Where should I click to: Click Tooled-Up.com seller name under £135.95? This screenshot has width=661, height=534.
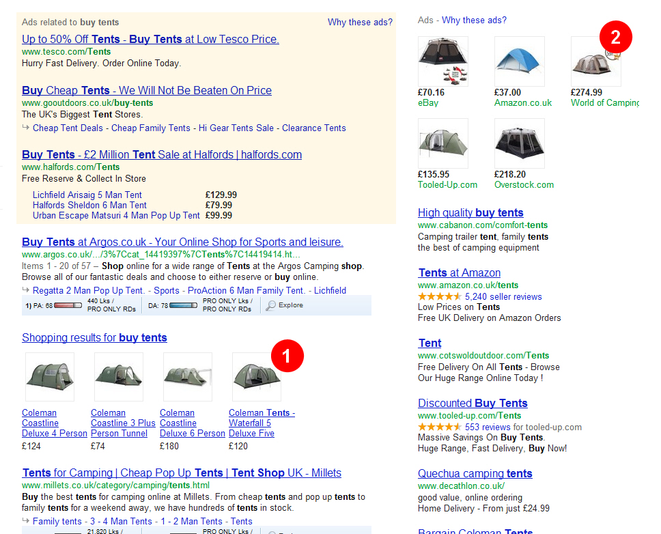[x=447, y=184]
